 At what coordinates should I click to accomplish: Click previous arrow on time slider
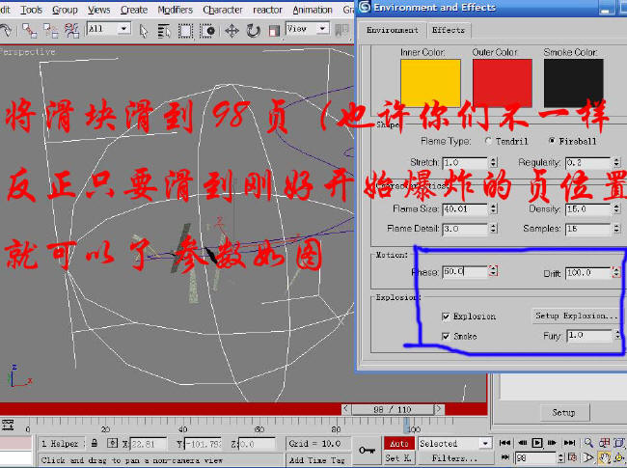point(346,409)
